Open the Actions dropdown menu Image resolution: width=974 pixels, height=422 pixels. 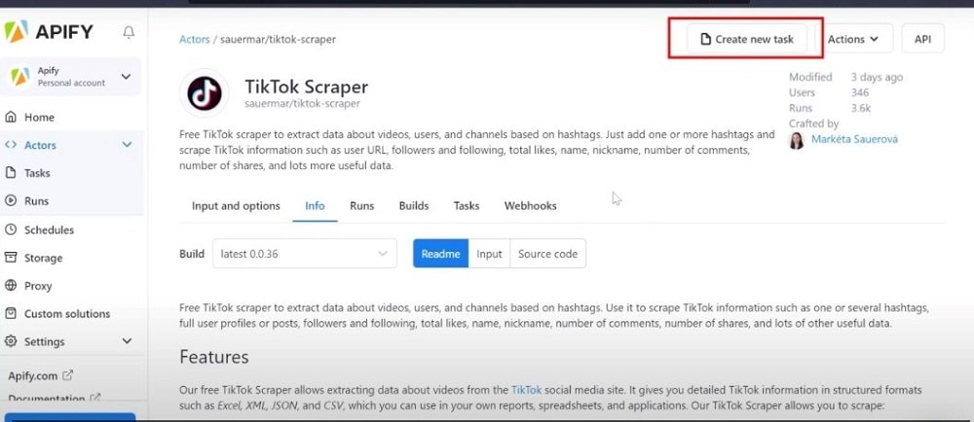pos(853,39)
